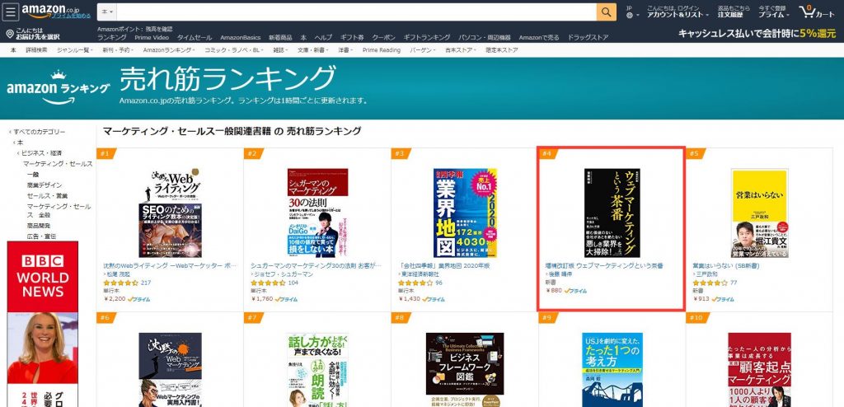Expand the ジャンル一覧 dropdown

point(74,50)
